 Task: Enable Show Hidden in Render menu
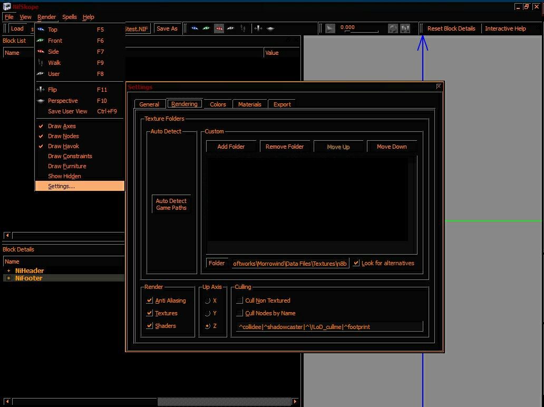point(80,176)
